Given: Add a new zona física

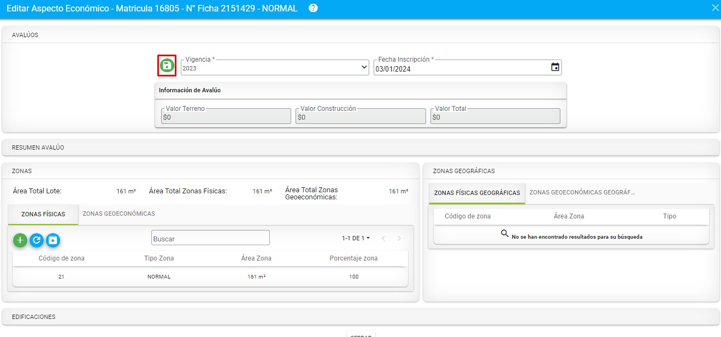Looking at the screenshot, I should pos(20,240).
